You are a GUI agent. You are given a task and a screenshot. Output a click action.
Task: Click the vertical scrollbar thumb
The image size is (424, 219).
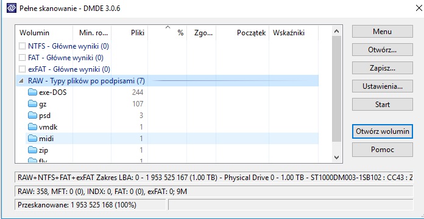336,89
